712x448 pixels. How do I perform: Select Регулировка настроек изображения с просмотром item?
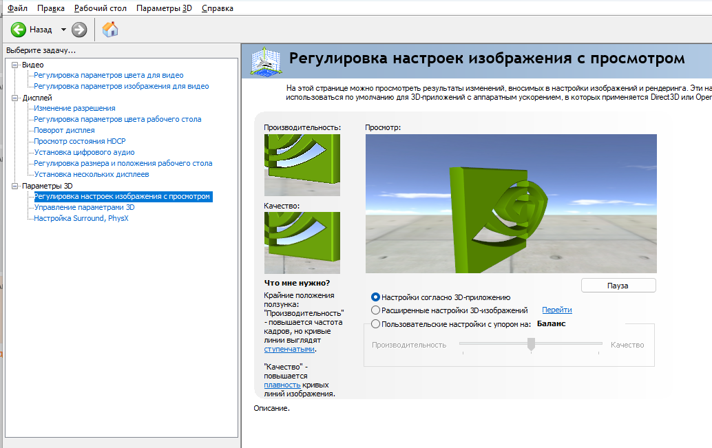pos(123,197)
